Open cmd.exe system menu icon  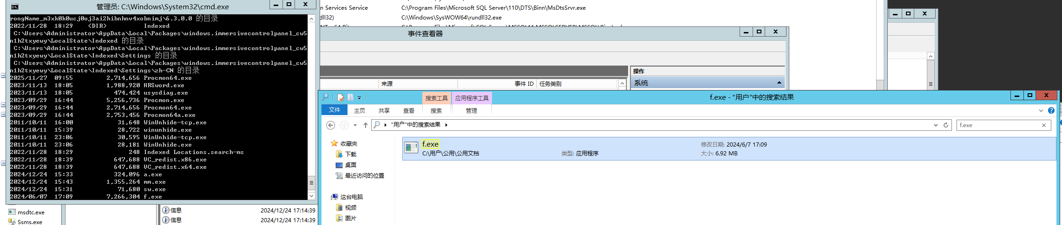[x=14, y=6]
